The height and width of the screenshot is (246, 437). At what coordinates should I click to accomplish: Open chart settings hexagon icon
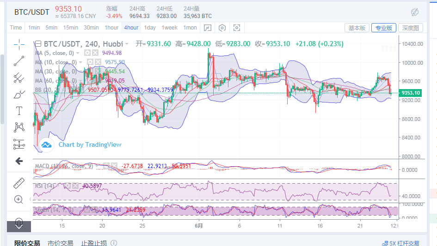[x=222, y=28]
